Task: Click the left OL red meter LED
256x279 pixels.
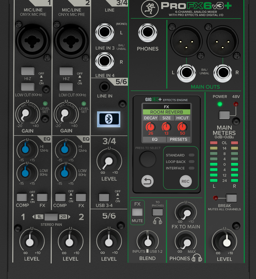Action: 214,143
